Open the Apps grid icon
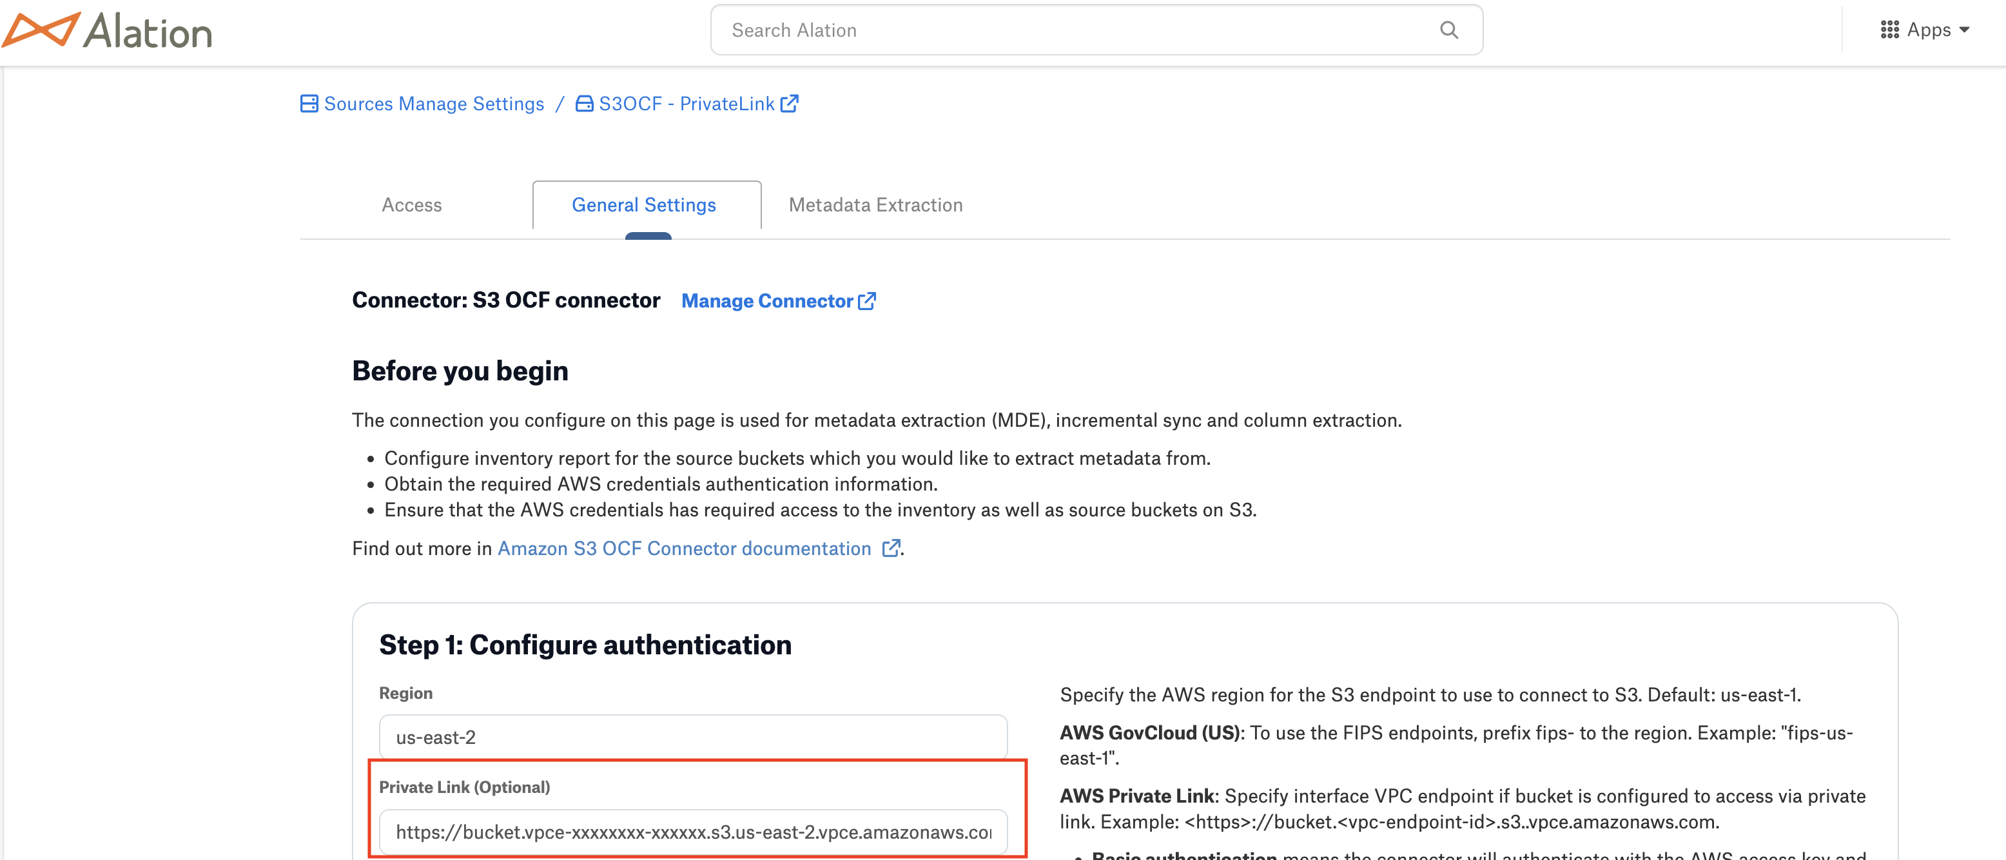 pyautogui.click(x=1889, y=30)
